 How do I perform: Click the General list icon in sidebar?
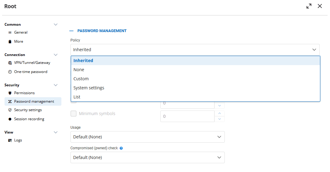coord(10,32)
